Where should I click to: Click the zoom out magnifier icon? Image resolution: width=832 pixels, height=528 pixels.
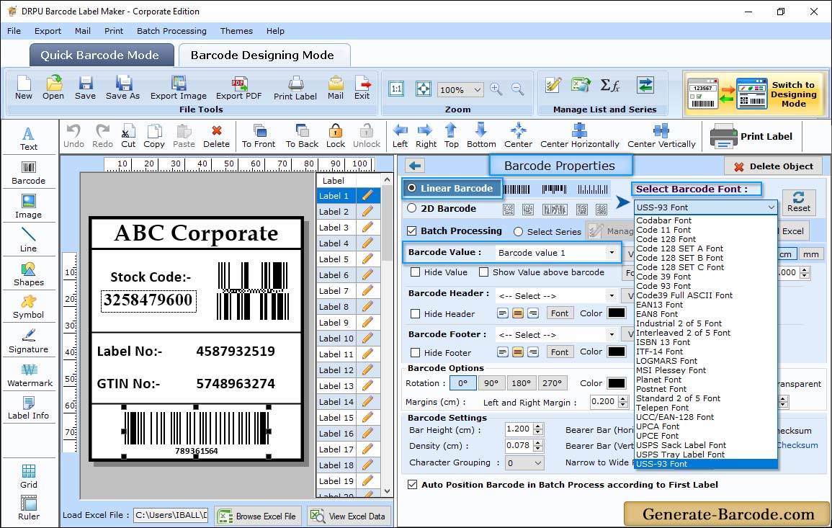pyautogui.click(x=517, y=89)
